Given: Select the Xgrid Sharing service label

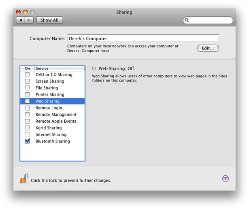Looking at the screenshot, I should coord(49,128).
